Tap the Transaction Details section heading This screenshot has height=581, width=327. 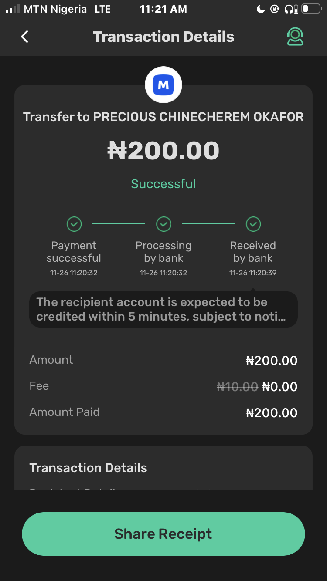coord(88,468)
